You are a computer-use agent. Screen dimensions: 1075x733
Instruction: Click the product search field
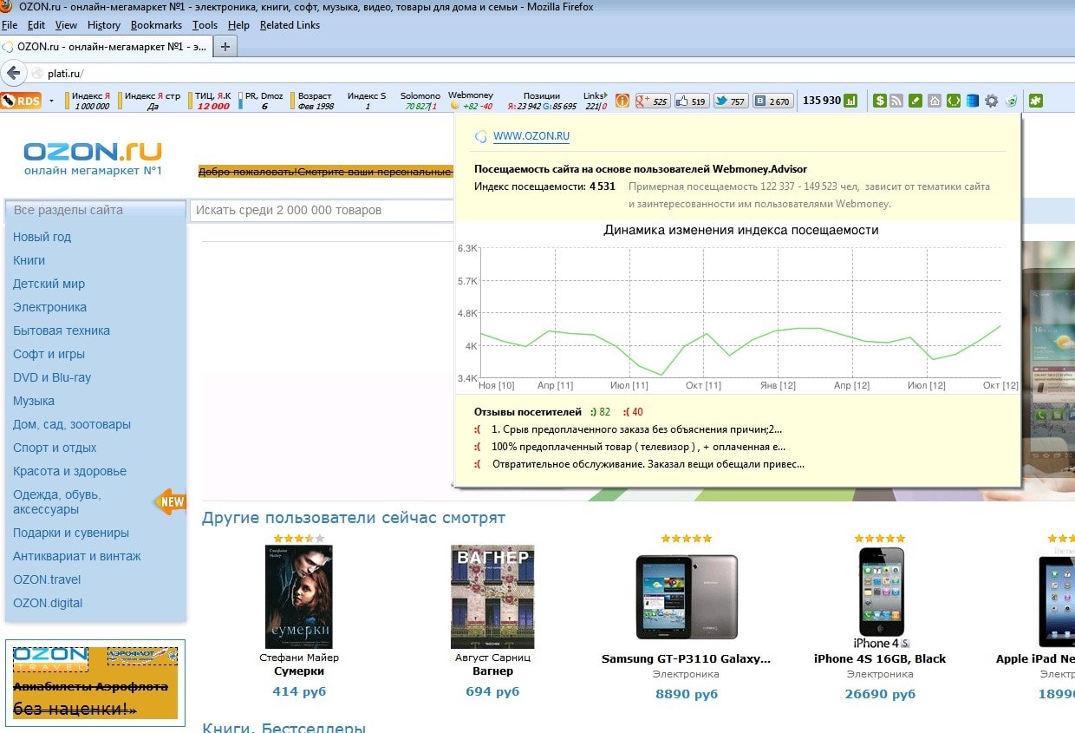tap(321, 210)
